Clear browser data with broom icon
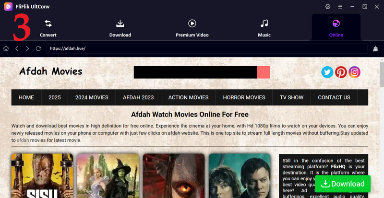384x198 pixels. click(x=375, y=49)
